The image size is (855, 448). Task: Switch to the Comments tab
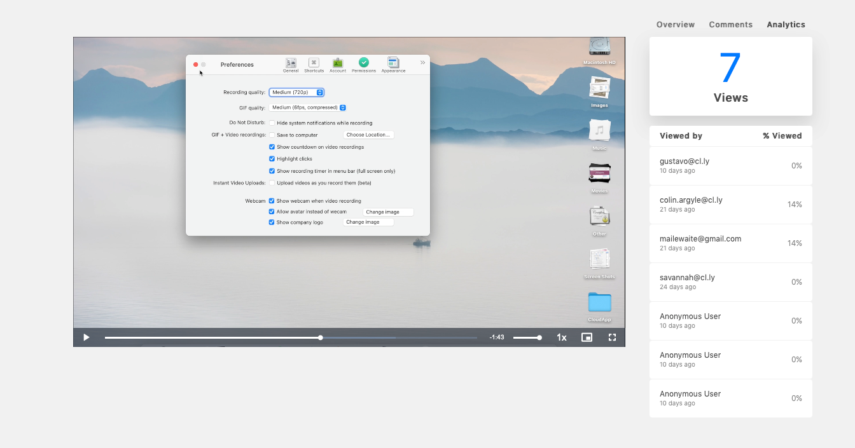point(731,25)
